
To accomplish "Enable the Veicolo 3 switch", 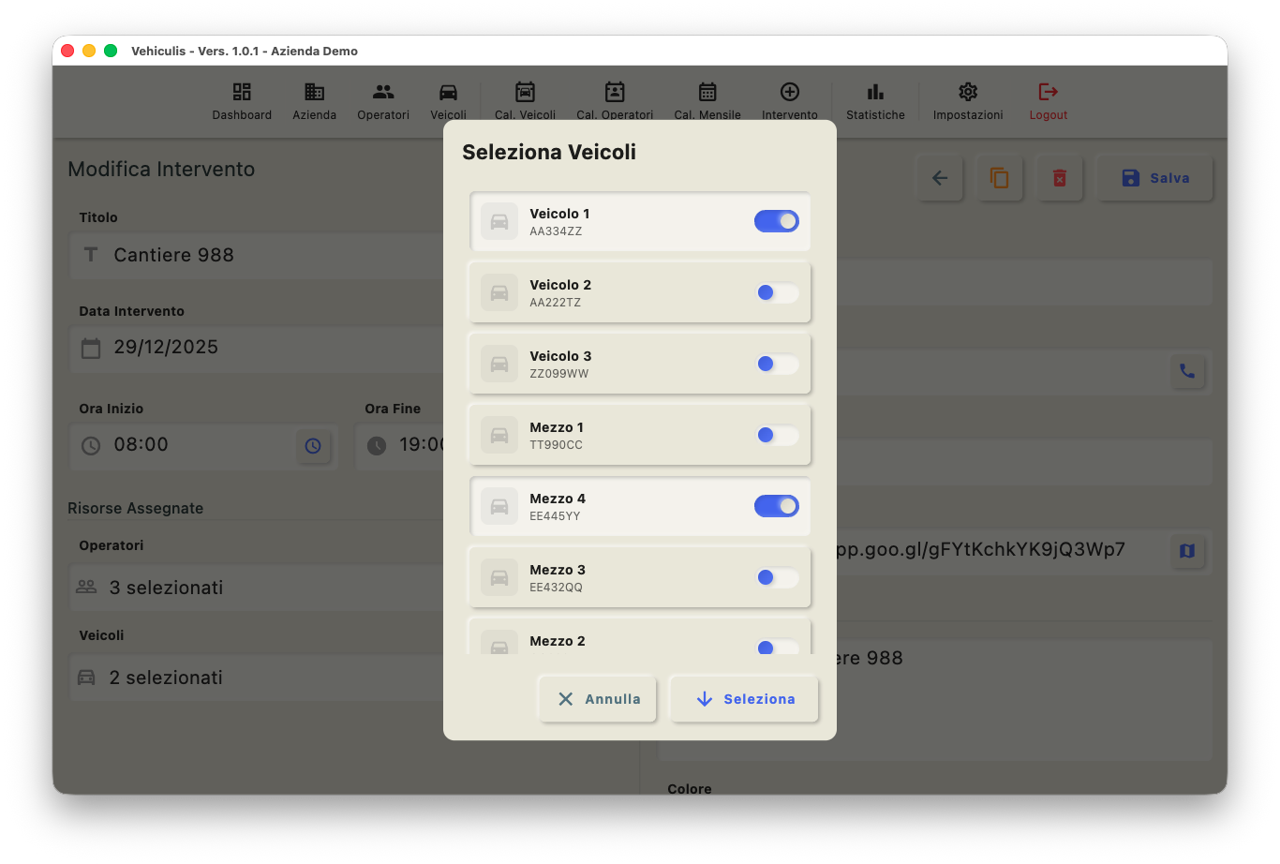I will (x=776, y=364).
